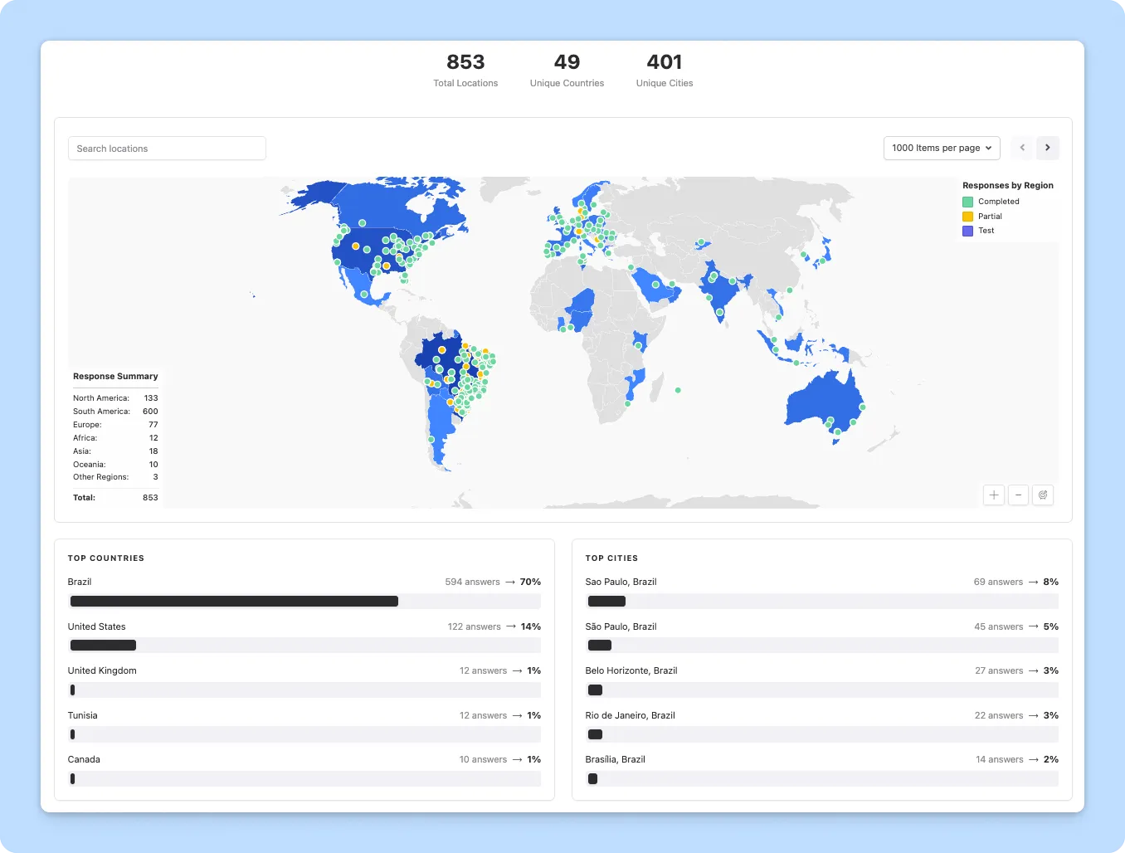1125x853 pixels.
Task: Click the next page arrow icon
Action: pyautogui.click(x=1048, y=148)
